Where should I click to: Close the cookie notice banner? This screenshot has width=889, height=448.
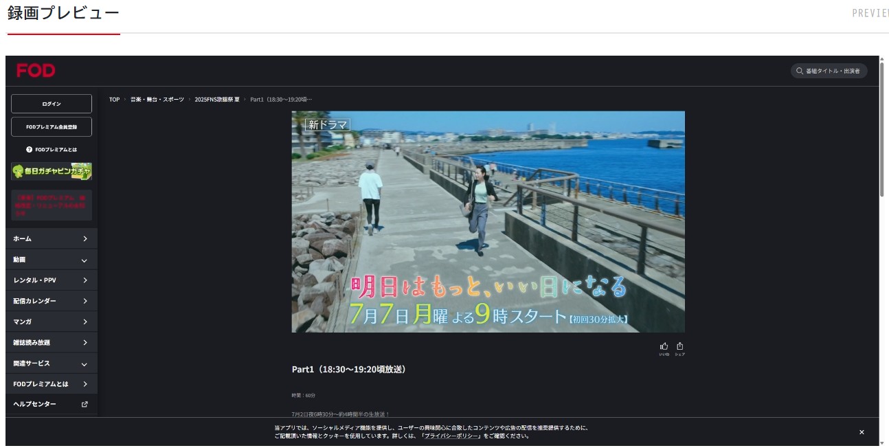pos(862,432)
